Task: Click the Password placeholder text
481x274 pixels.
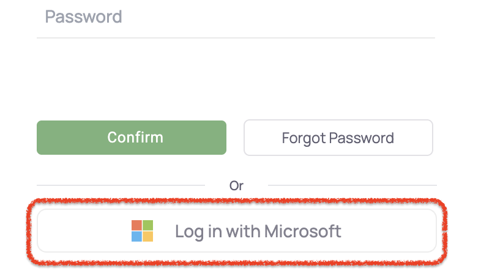Action: 84,17
